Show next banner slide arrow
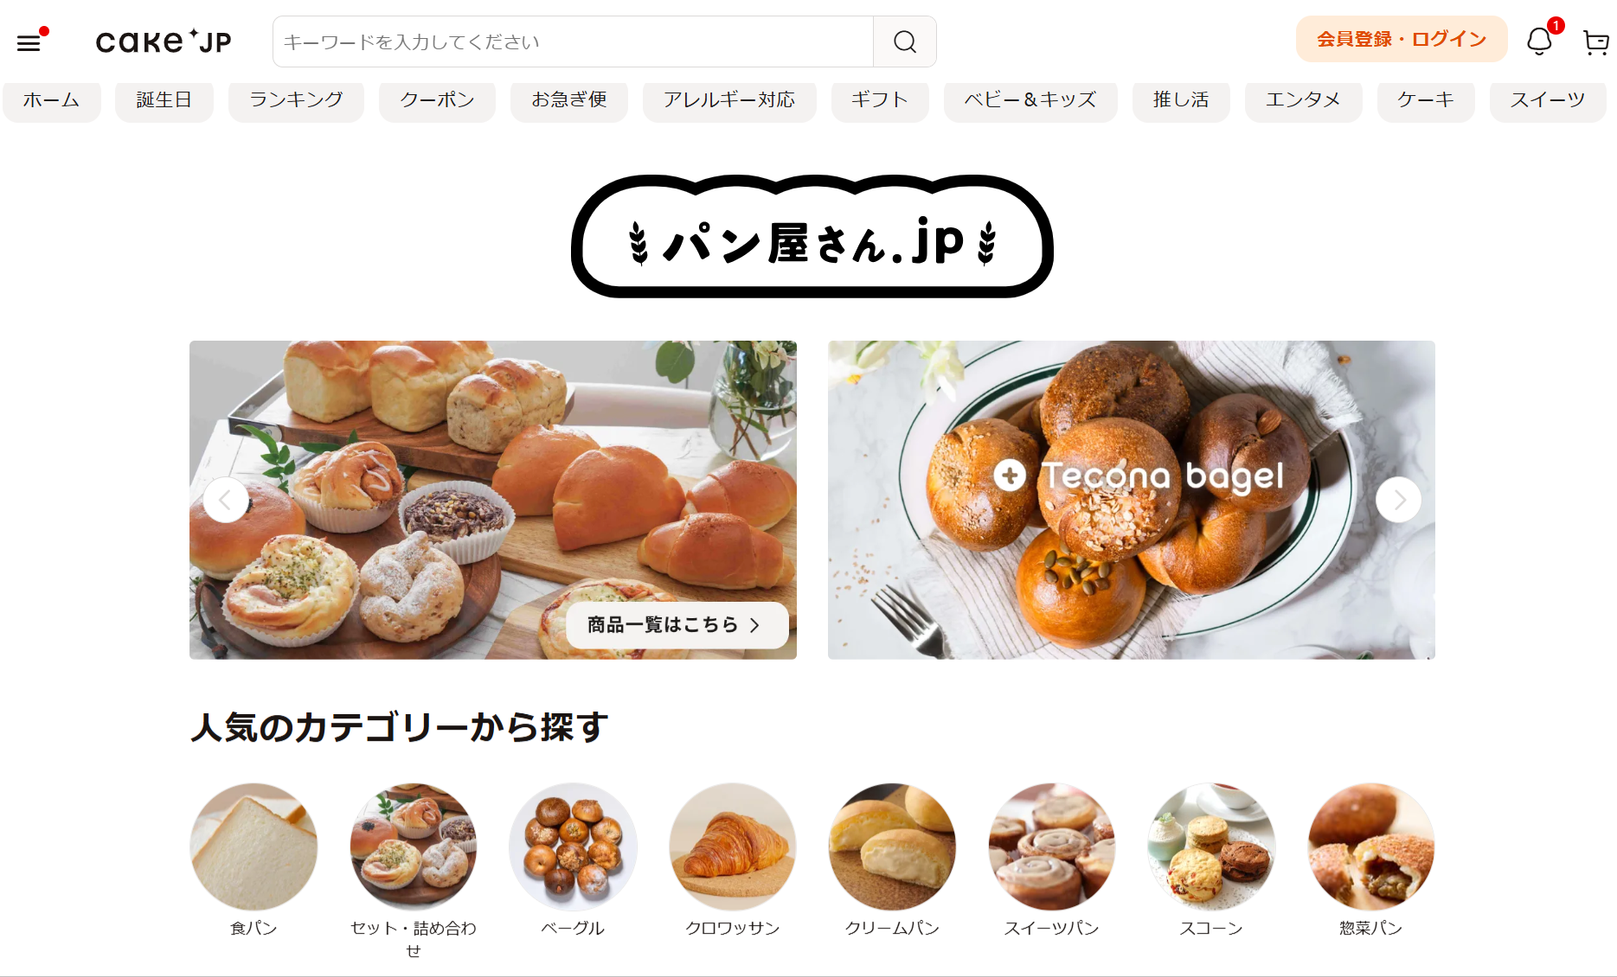The image size is (1617, 977). 1398,500
